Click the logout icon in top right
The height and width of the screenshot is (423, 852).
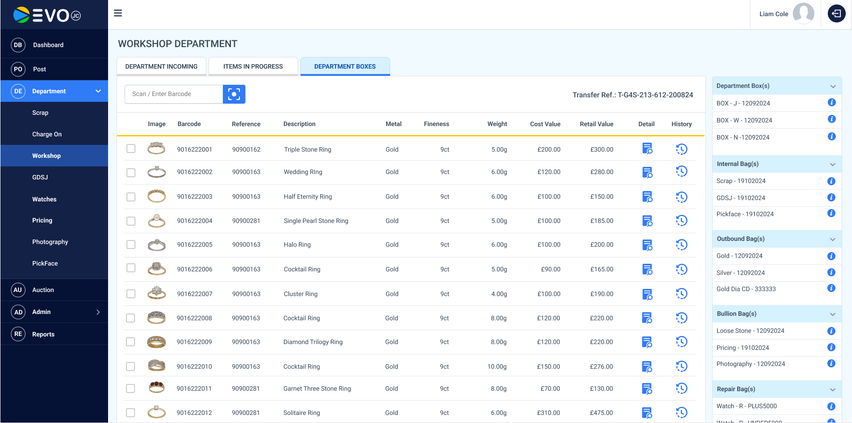pos(836,14)
